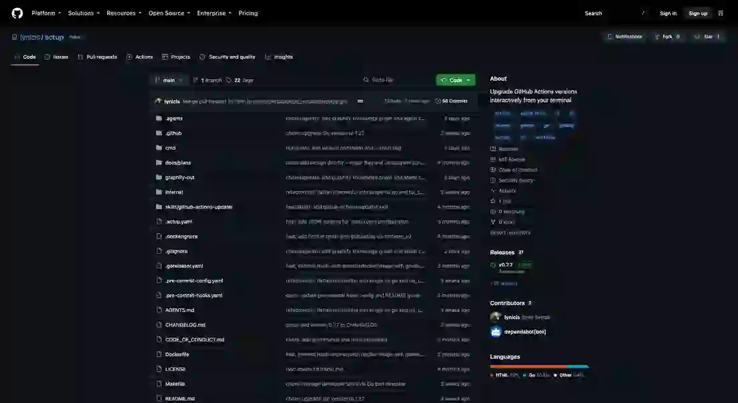Switch to the Code tab
The width and height of the screenshot is (738, 403).
pos(25,57)
